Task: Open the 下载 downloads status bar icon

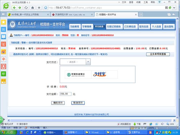Action: click(137, 124)
